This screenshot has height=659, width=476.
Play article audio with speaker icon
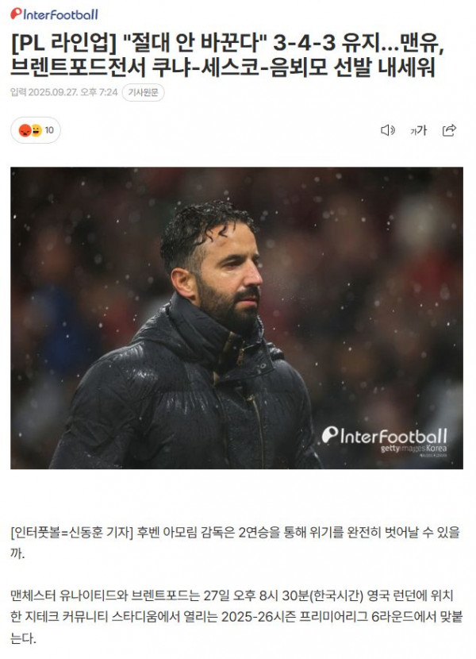388,130
